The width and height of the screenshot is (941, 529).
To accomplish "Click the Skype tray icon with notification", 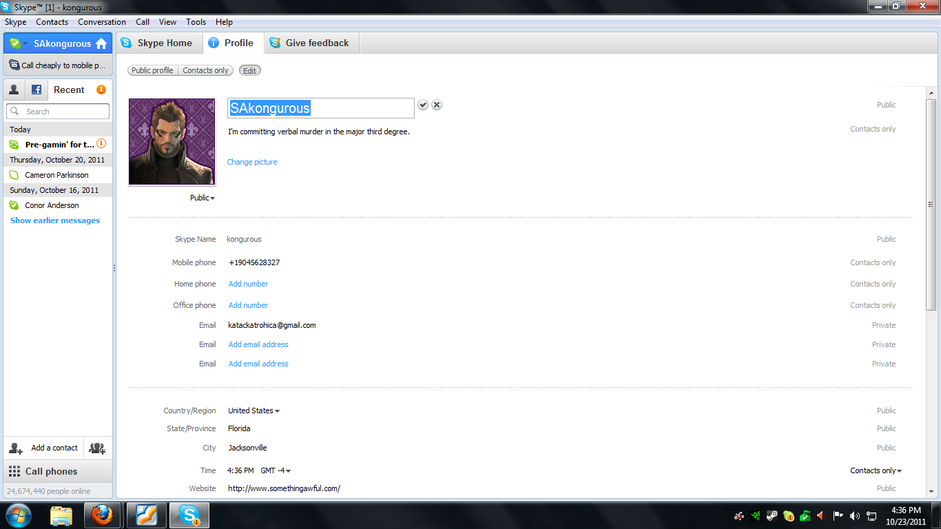I will point(789,515).
